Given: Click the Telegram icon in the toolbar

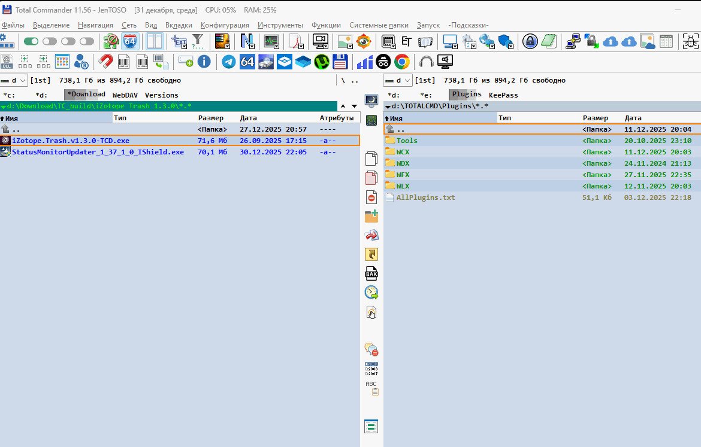Looking at the screenshot, I should tap(228, 62).
